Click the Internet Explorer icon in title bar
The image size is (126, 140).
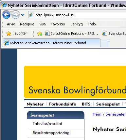coord(4,5)
